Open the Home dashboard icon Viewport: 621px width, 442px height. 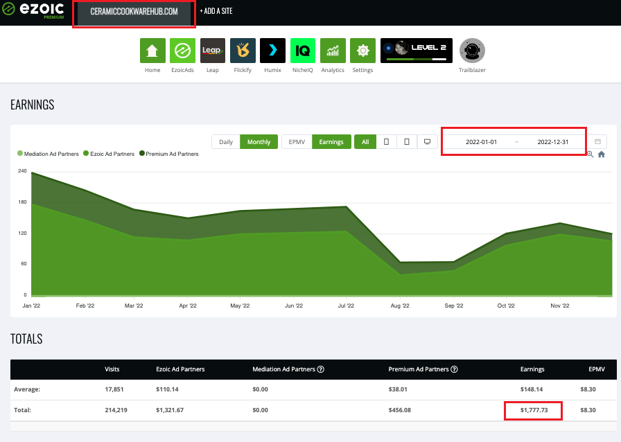pos(152,51)
